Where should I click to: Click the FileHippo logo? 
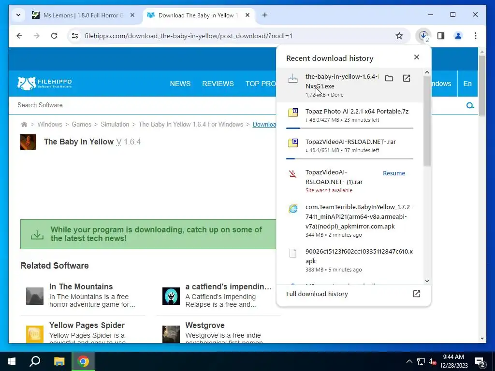click(44, 83)
